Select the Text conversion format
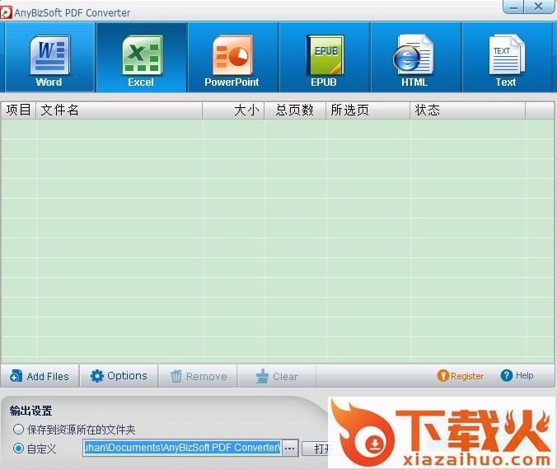557x470 pixels. 508,58
